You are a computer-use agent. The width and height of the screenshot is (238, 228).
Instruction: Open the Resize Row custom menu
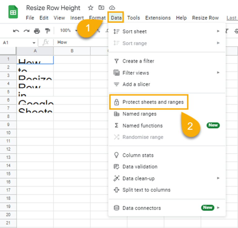[x=205, y=18]
